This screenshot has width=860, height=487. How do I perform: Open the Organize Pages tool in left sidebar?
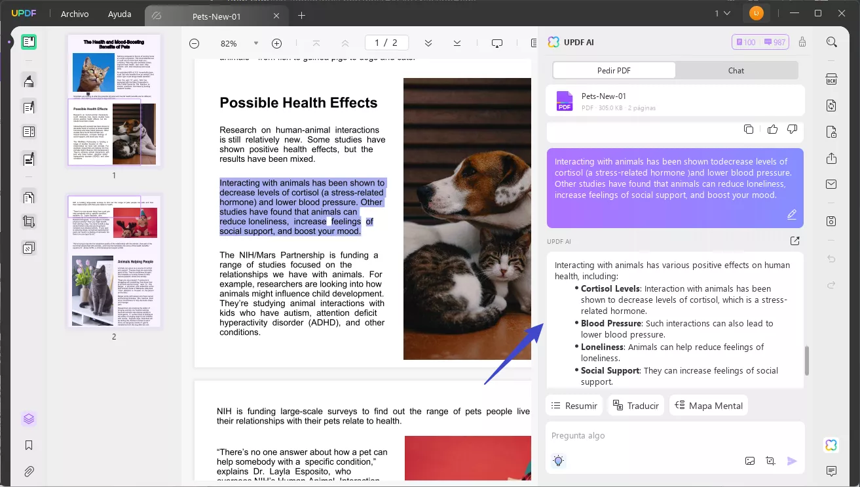tap(29, 197)
